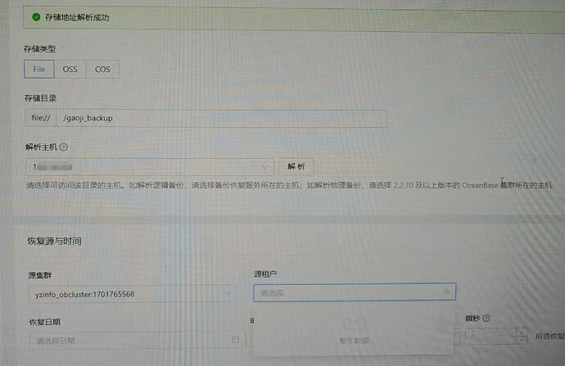Click the 源租户 search select field
The image size is (565, 366).
355,292
